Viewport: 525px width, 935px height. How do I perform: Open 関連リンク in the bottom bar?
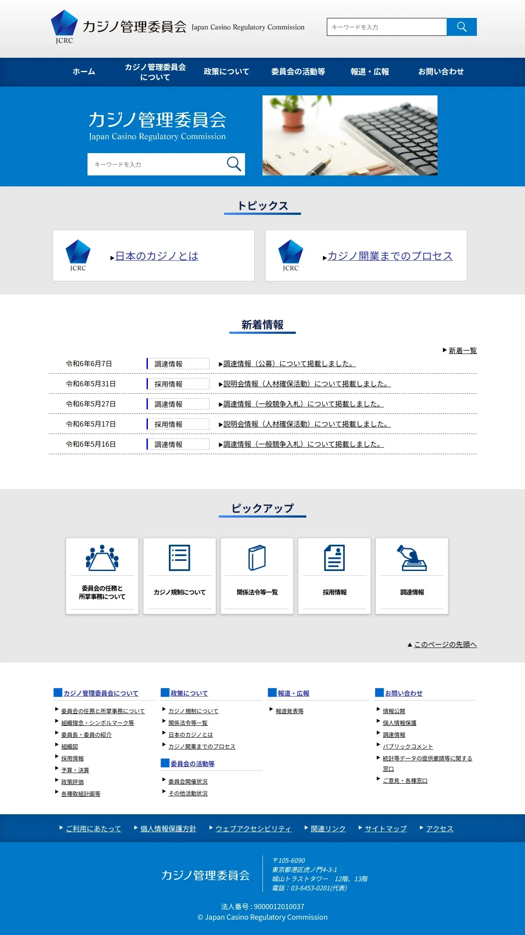point(328,829)
